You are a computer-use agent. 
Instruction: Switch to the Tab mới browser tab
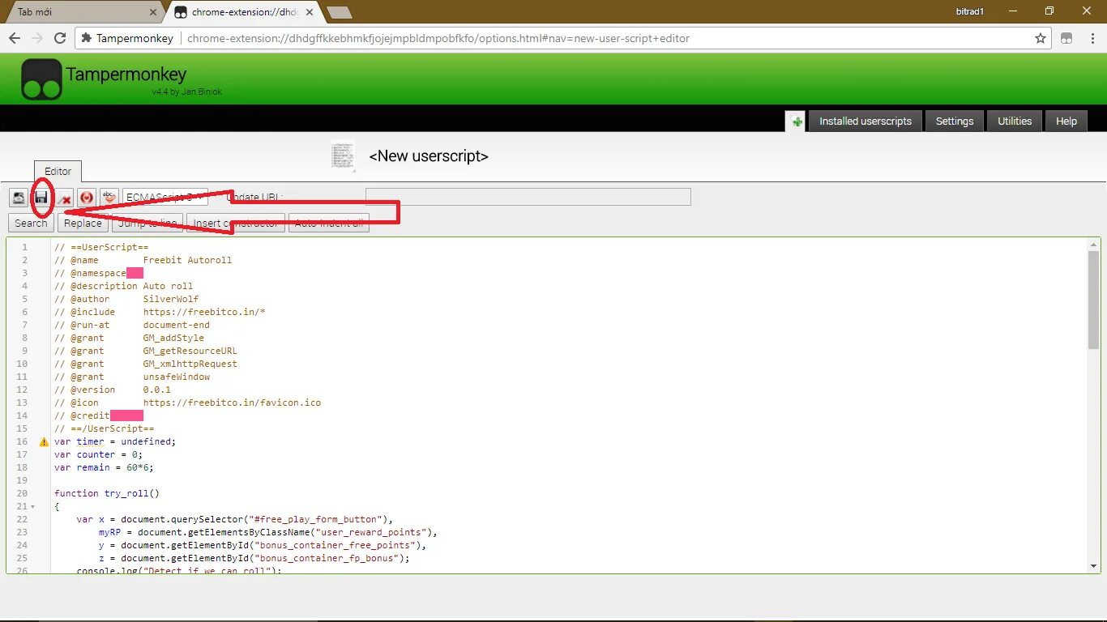pyautogui.click(x=79, y=12)
